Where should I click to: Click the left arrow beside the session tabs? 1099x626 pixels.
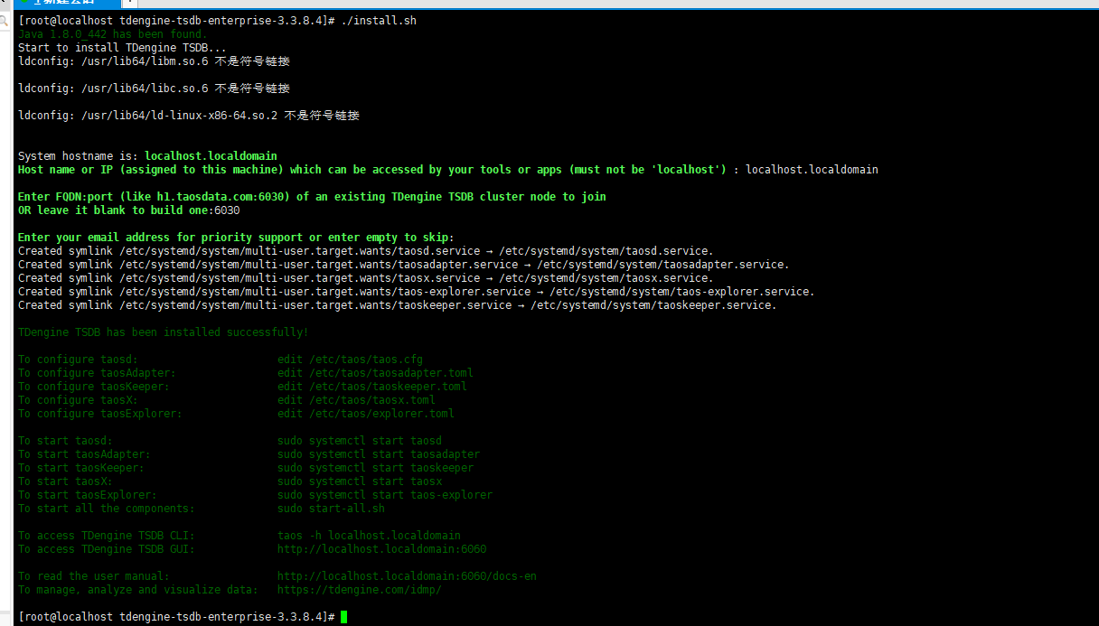pos(4,4)
